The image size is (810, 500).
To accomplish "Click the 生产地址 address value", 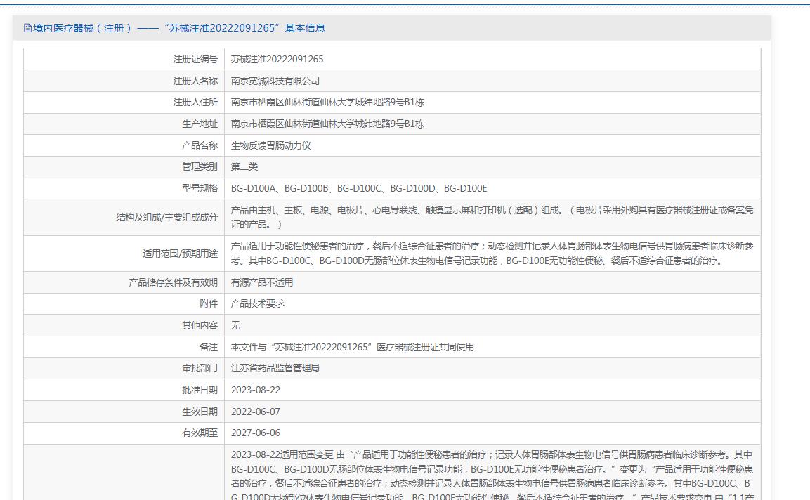I will [x=327, y=124].
